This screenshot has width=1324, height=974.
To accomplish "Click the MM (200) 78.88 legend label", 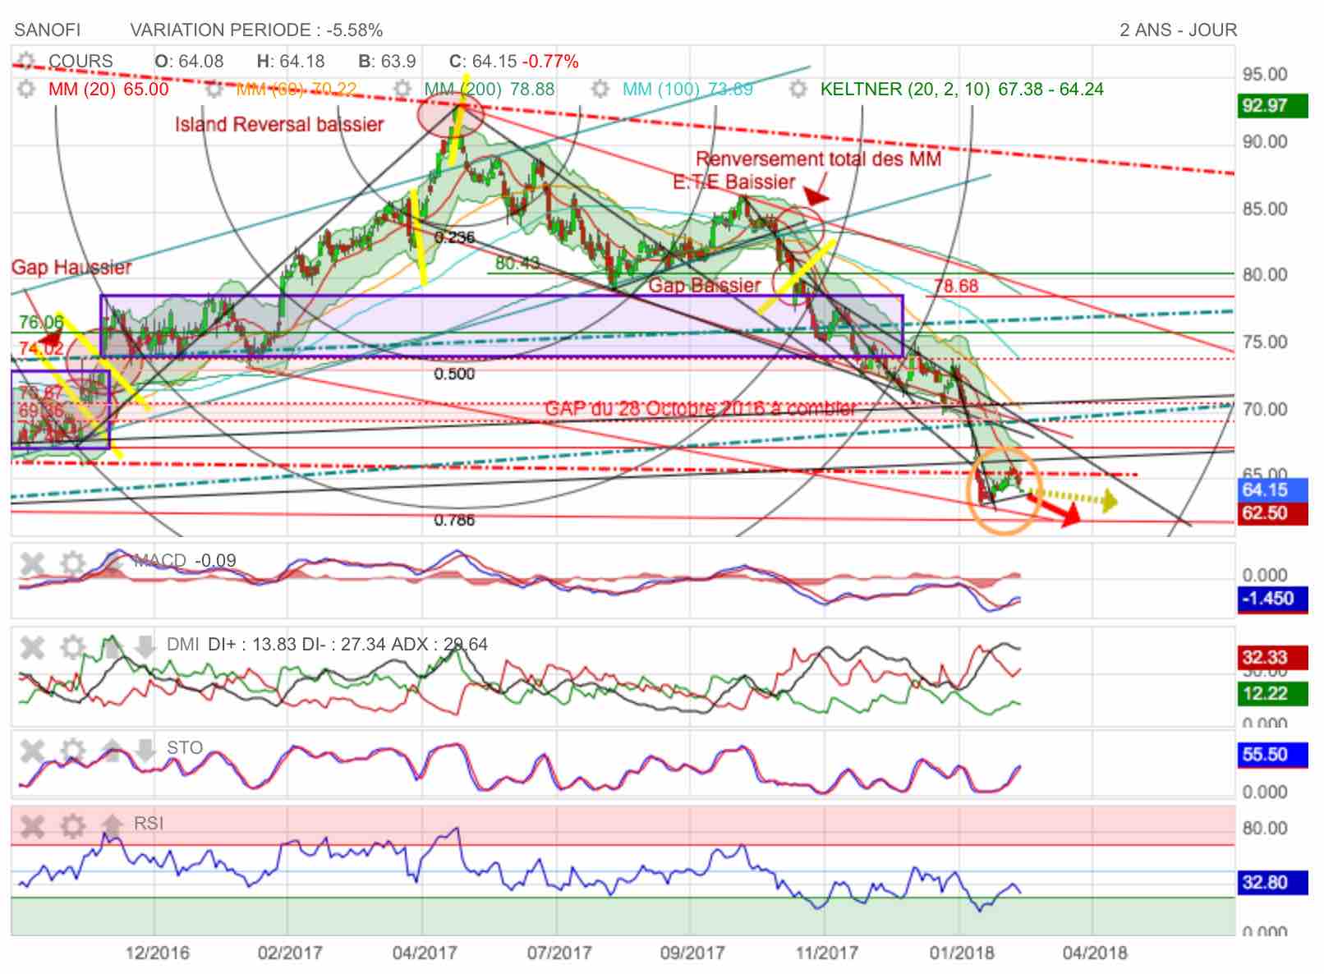I will 490,89.
